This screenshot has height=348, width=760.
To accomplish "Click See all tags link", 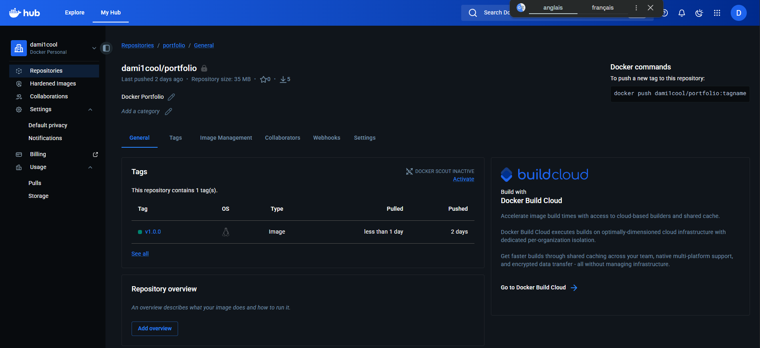I will 140,254.
